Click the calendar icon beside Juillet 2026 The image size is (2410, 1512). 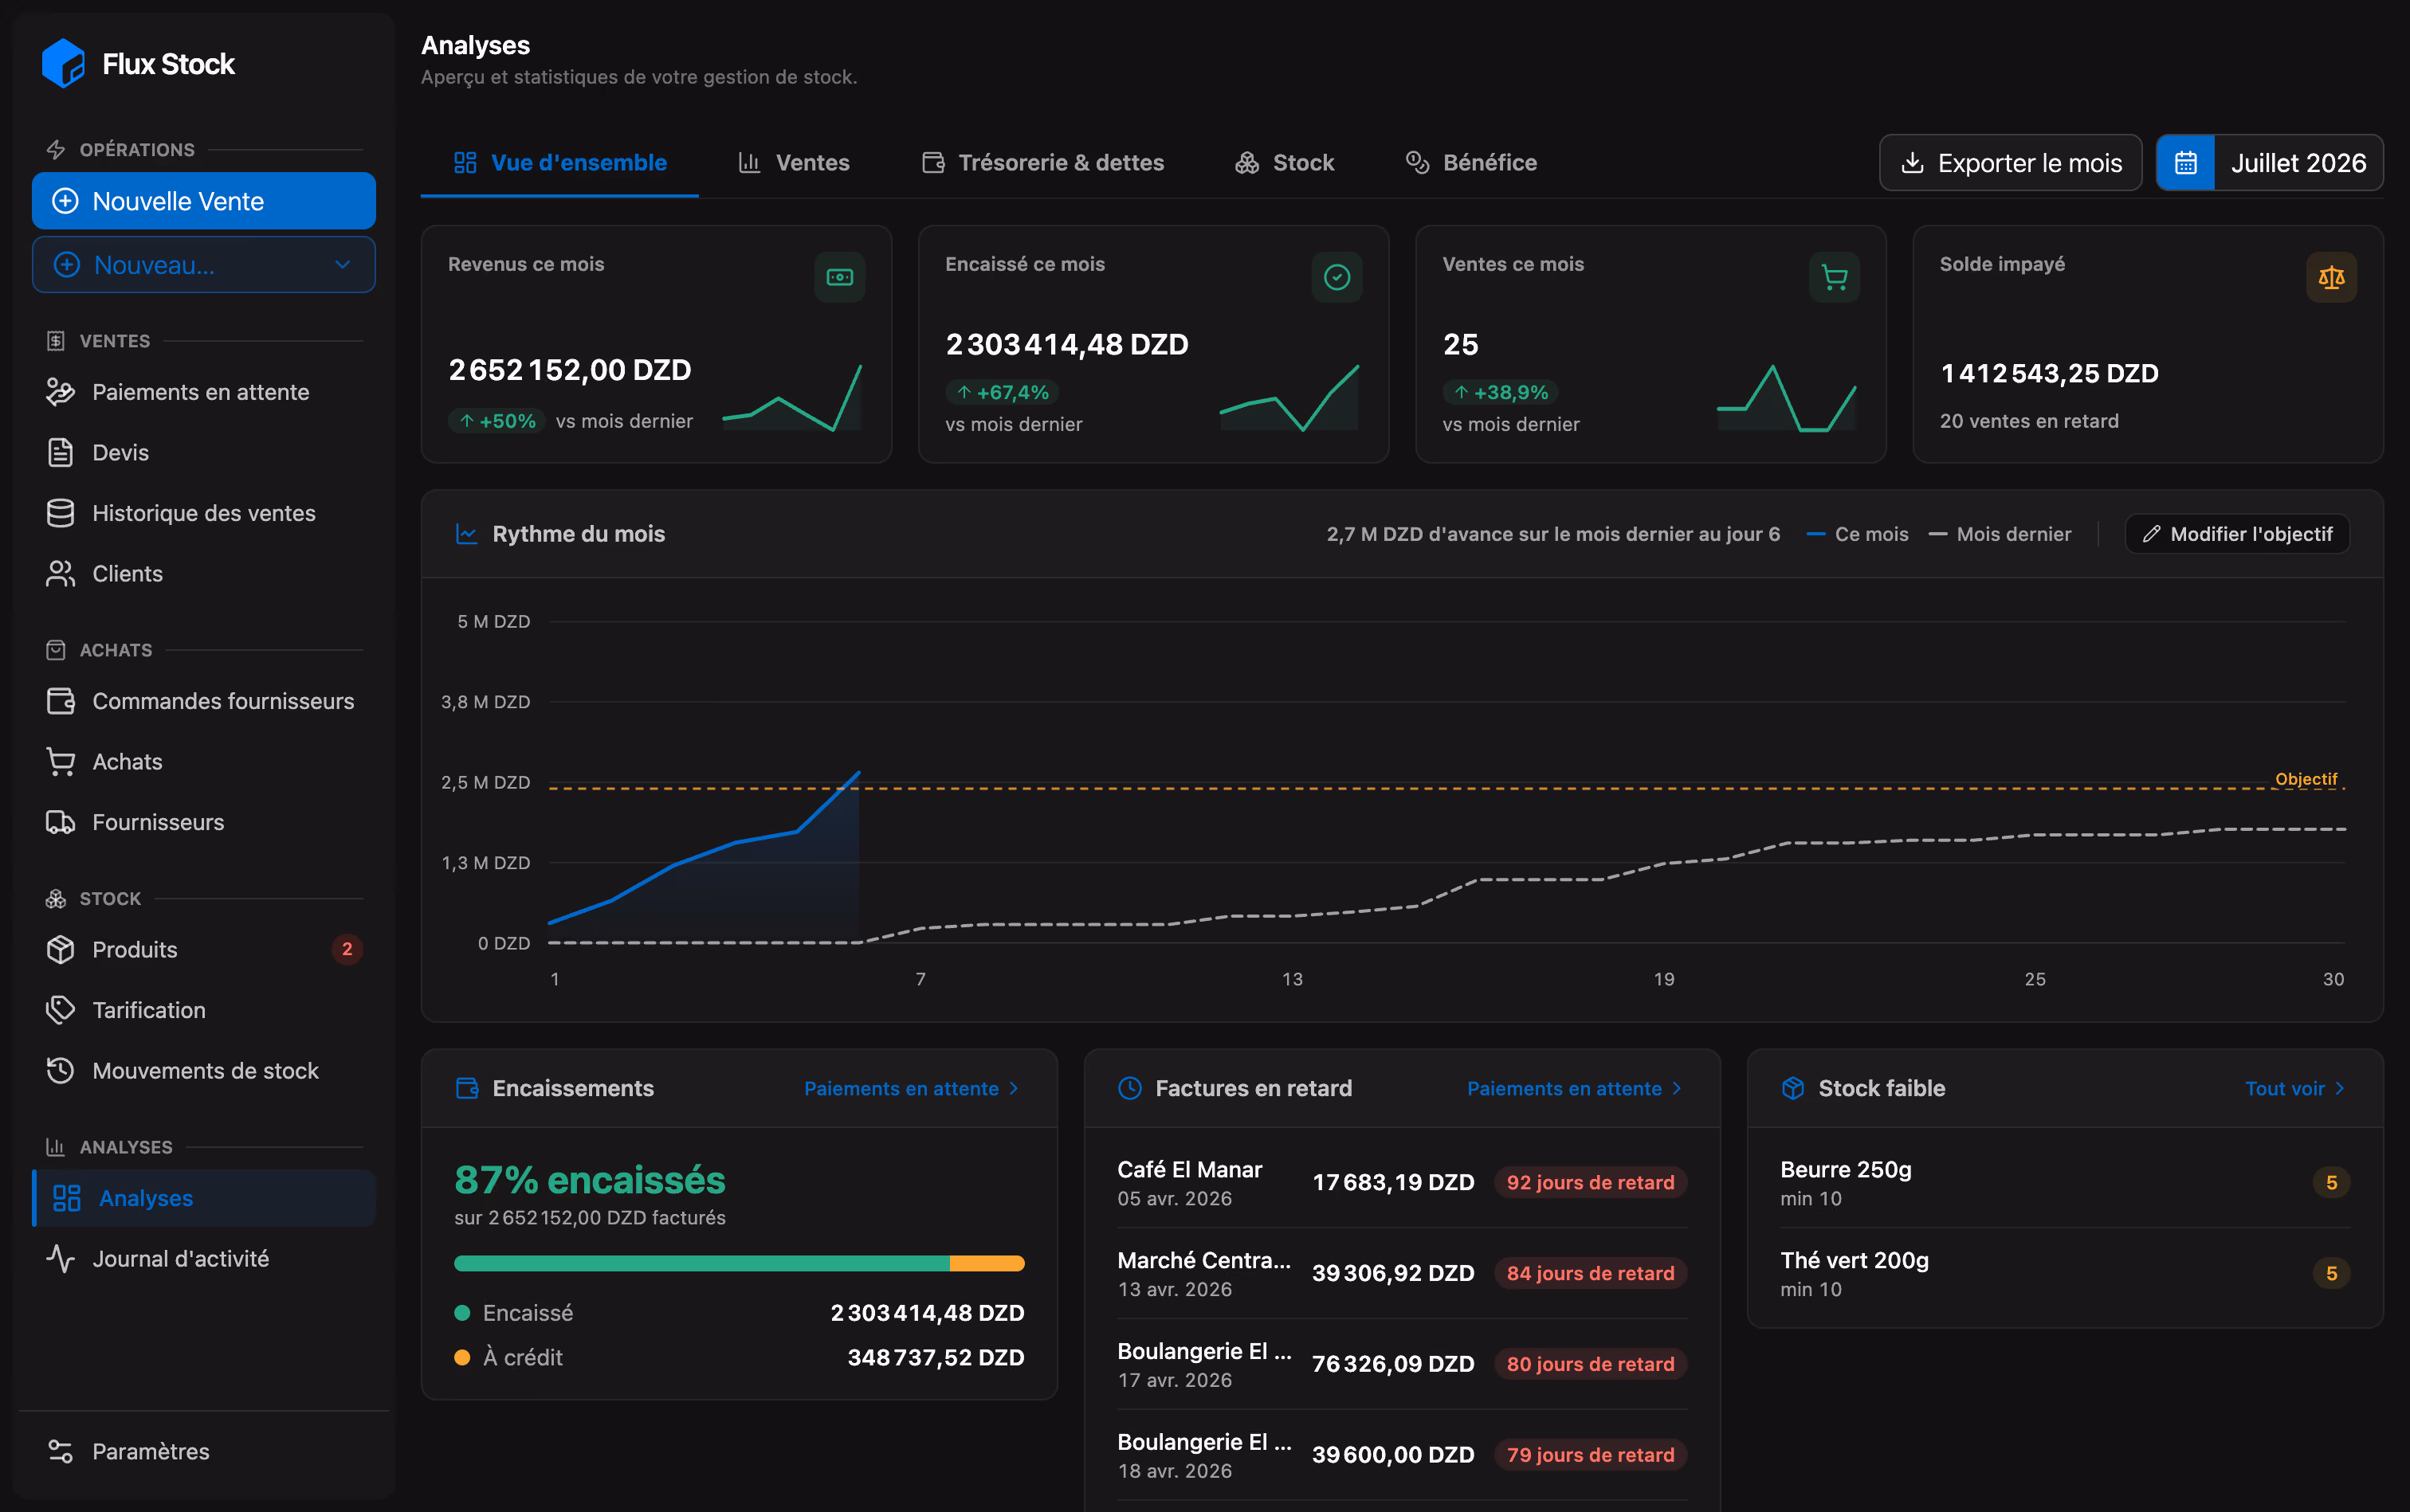(x=2186, y=163)
